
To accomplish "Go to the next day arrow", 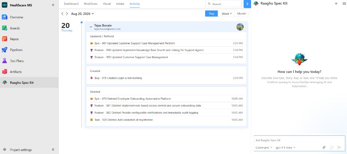I will coord(67,14).
